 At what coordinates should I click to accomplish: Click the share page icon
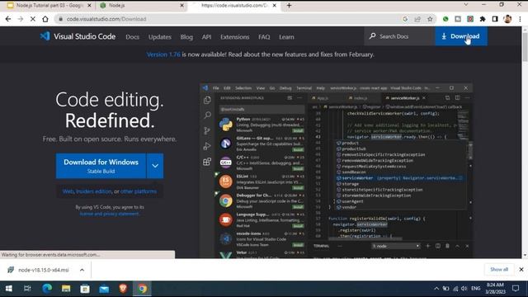tap(417, 19)
